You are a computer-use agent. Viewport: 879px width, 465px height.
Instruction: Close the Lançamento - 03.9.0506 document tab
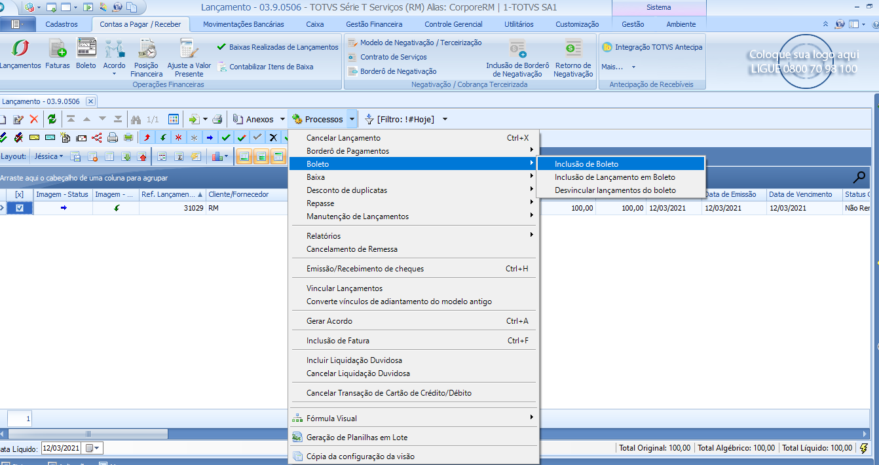pos(90,101)
